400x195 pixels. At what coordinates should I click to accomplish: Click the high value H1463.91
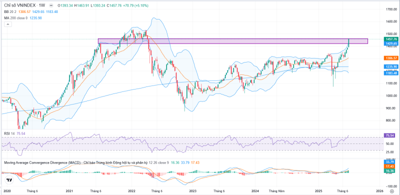point(81,5)
